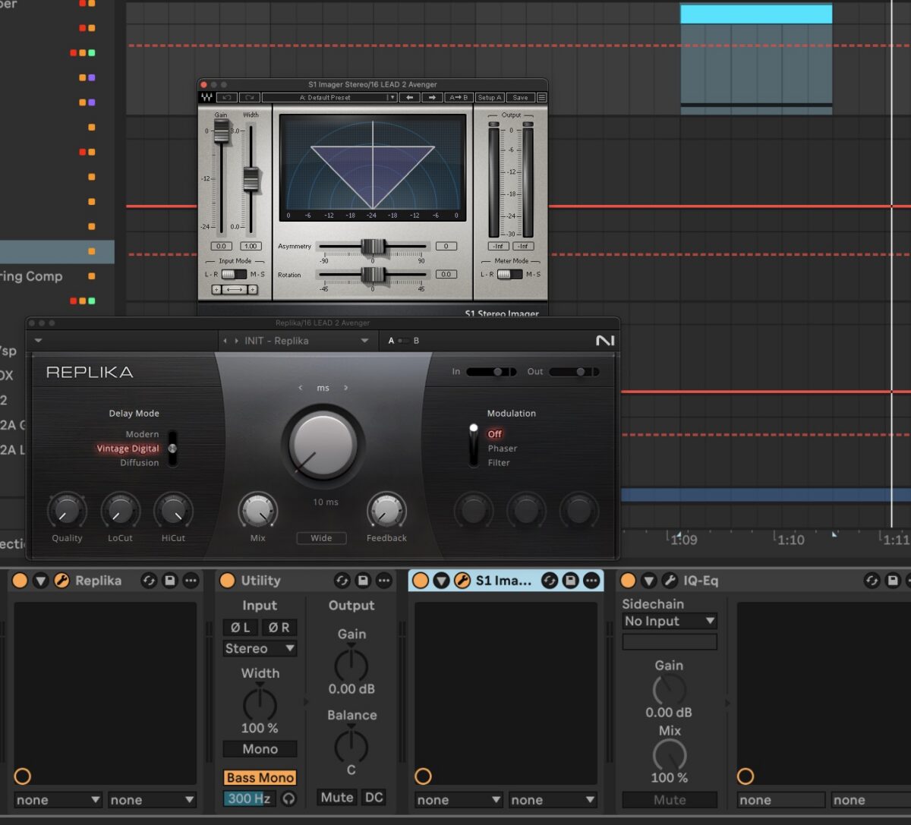Click the redo arrow in S1 Imager toolbar
This screenshot has width=911, height=825.
click(x=249, y=97)
